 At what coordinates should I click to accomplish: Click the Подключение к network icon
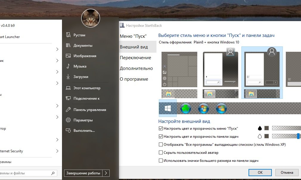pyautogui.click(x=68, y=98)
